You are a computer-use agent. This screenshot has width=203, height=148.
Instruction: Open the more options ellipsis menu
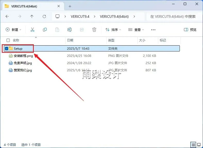click(x=153, y=30)
